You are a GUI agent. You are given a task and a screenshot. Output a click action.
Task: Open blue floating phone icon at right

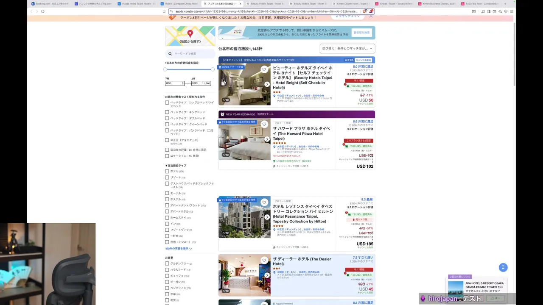pyautogui.click(x=503, y=267)
